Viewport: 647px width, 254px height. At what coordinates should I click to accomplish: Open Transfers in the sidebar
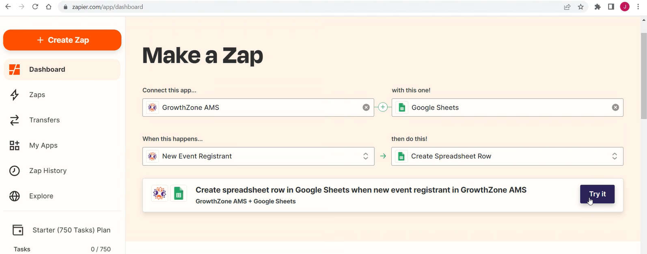tap(62, 120)
